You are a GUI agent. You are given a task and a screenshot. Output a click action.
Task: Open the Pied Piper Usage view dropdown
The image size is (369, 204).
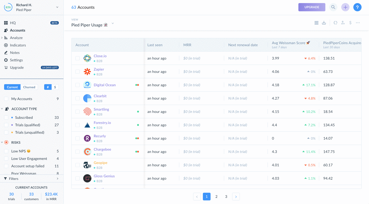112,24
